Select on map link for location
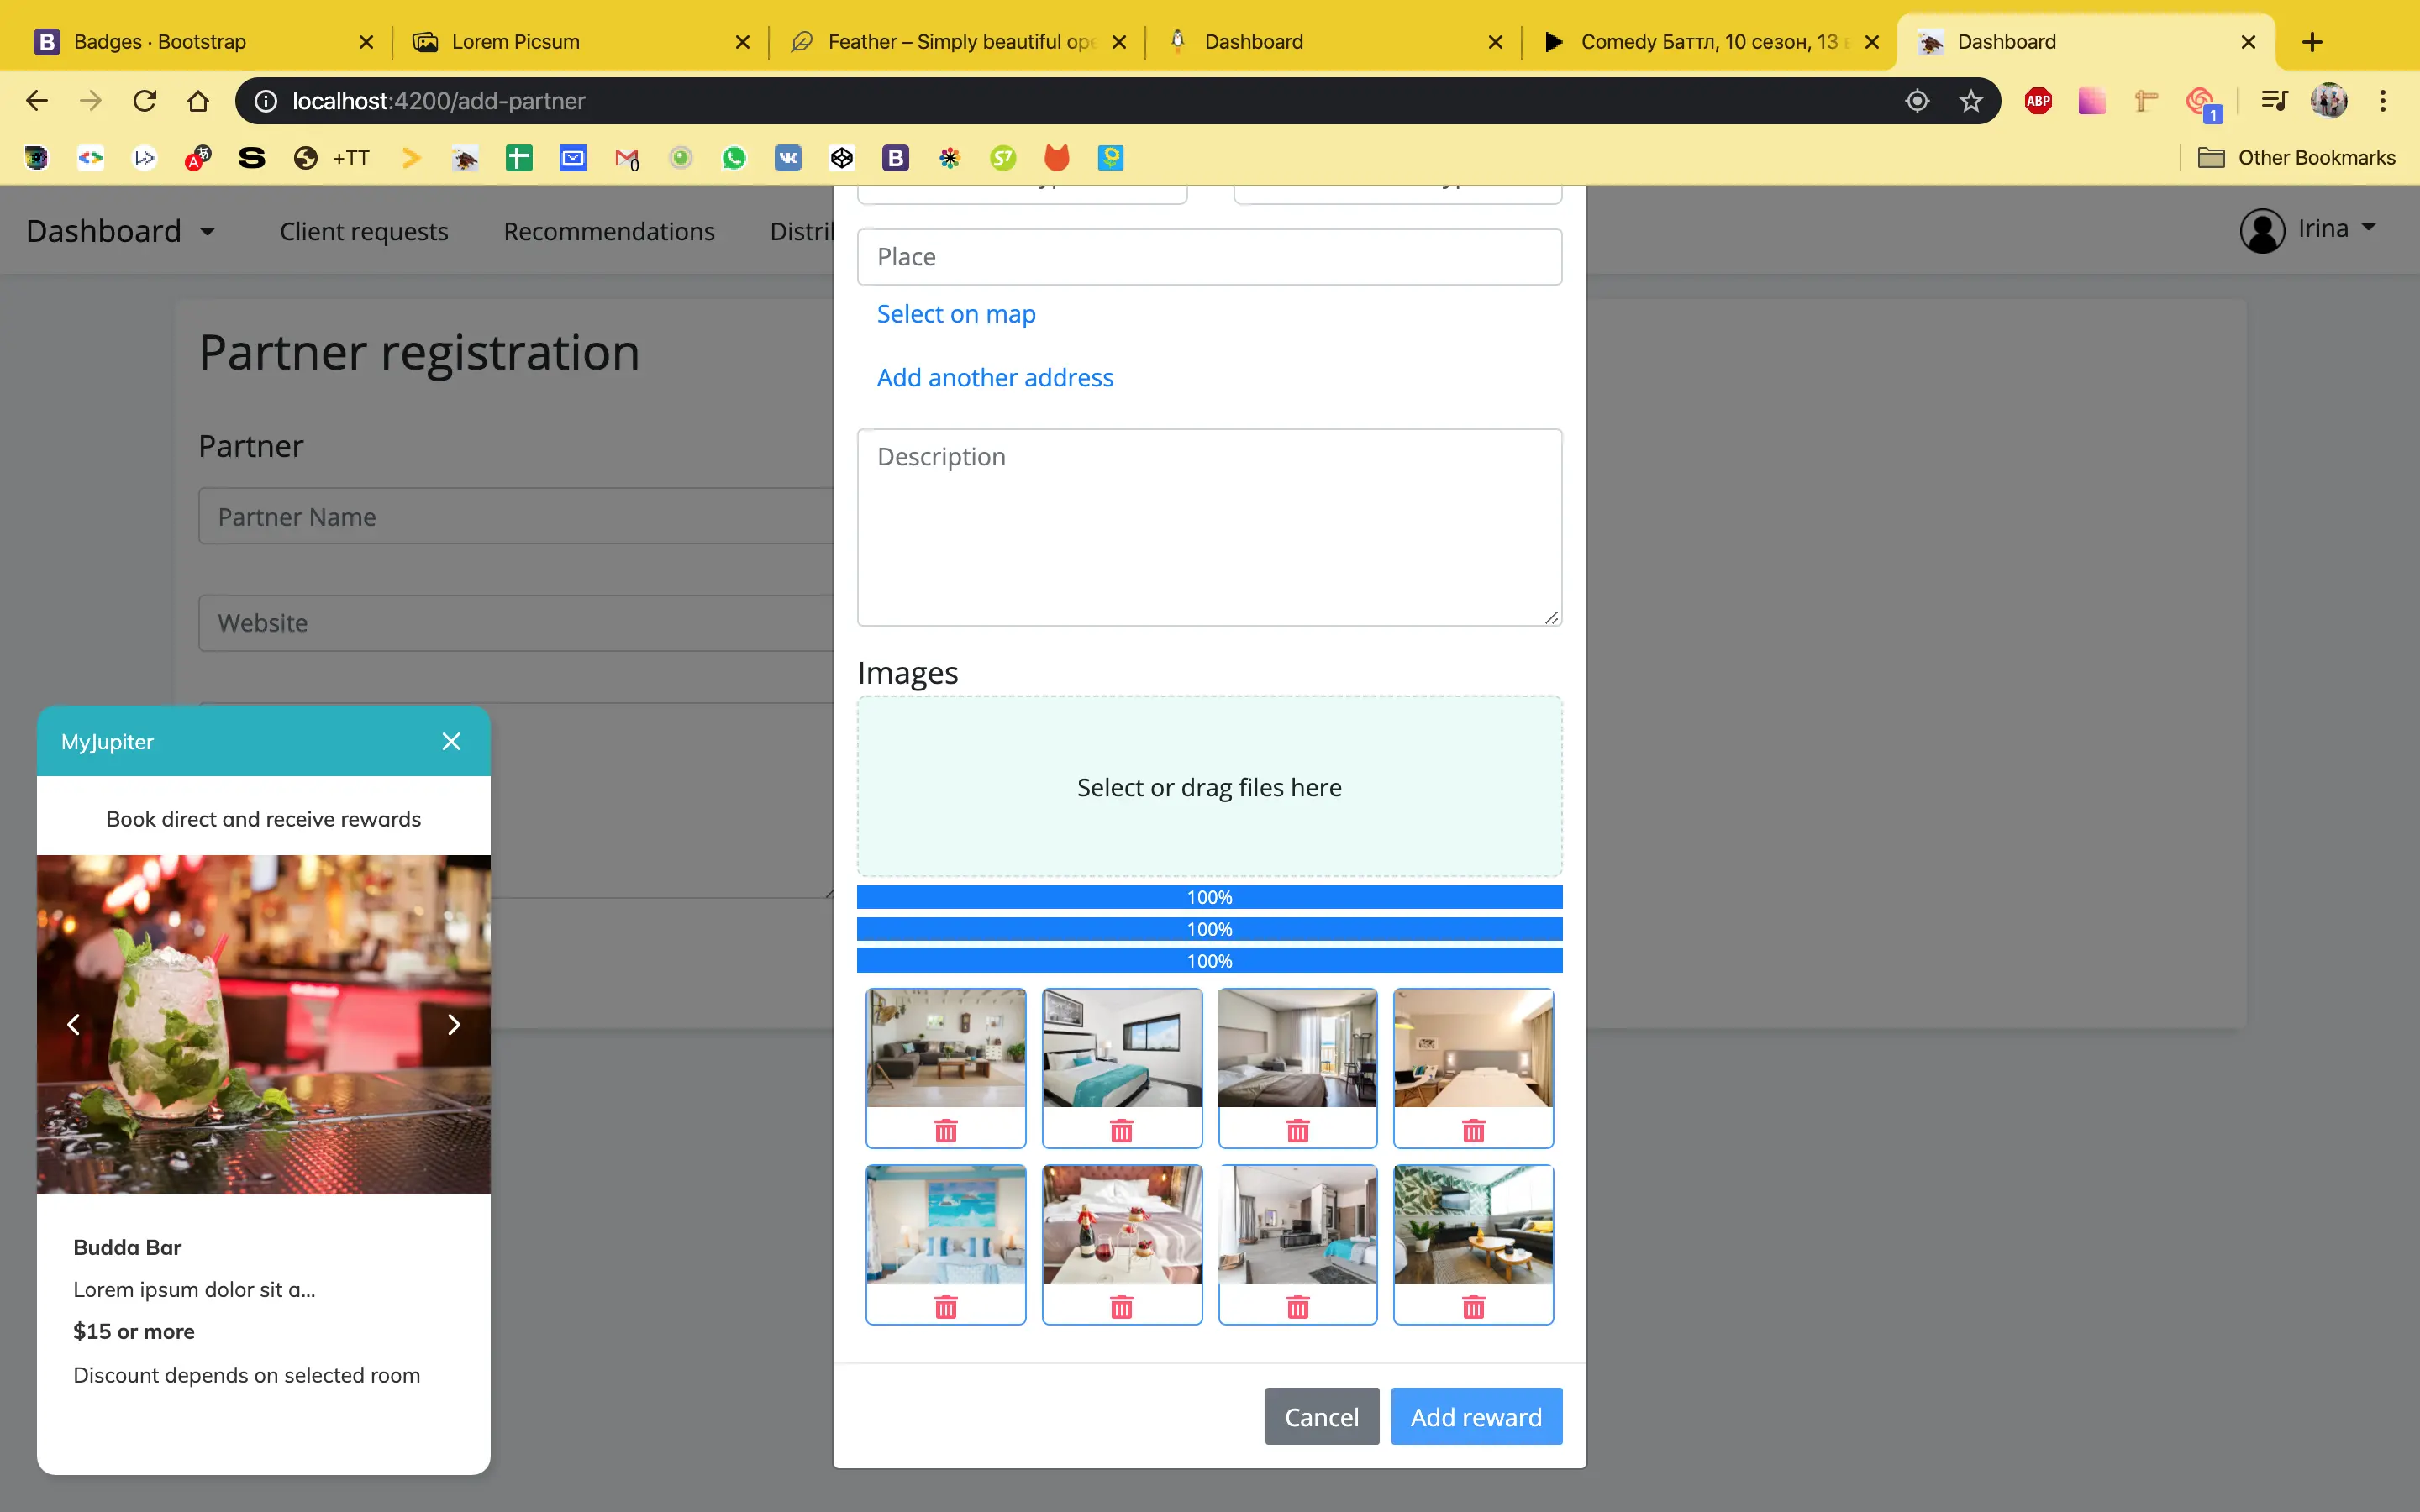The width and height of the screenshot is (2420, 1512). pos(956,313)
